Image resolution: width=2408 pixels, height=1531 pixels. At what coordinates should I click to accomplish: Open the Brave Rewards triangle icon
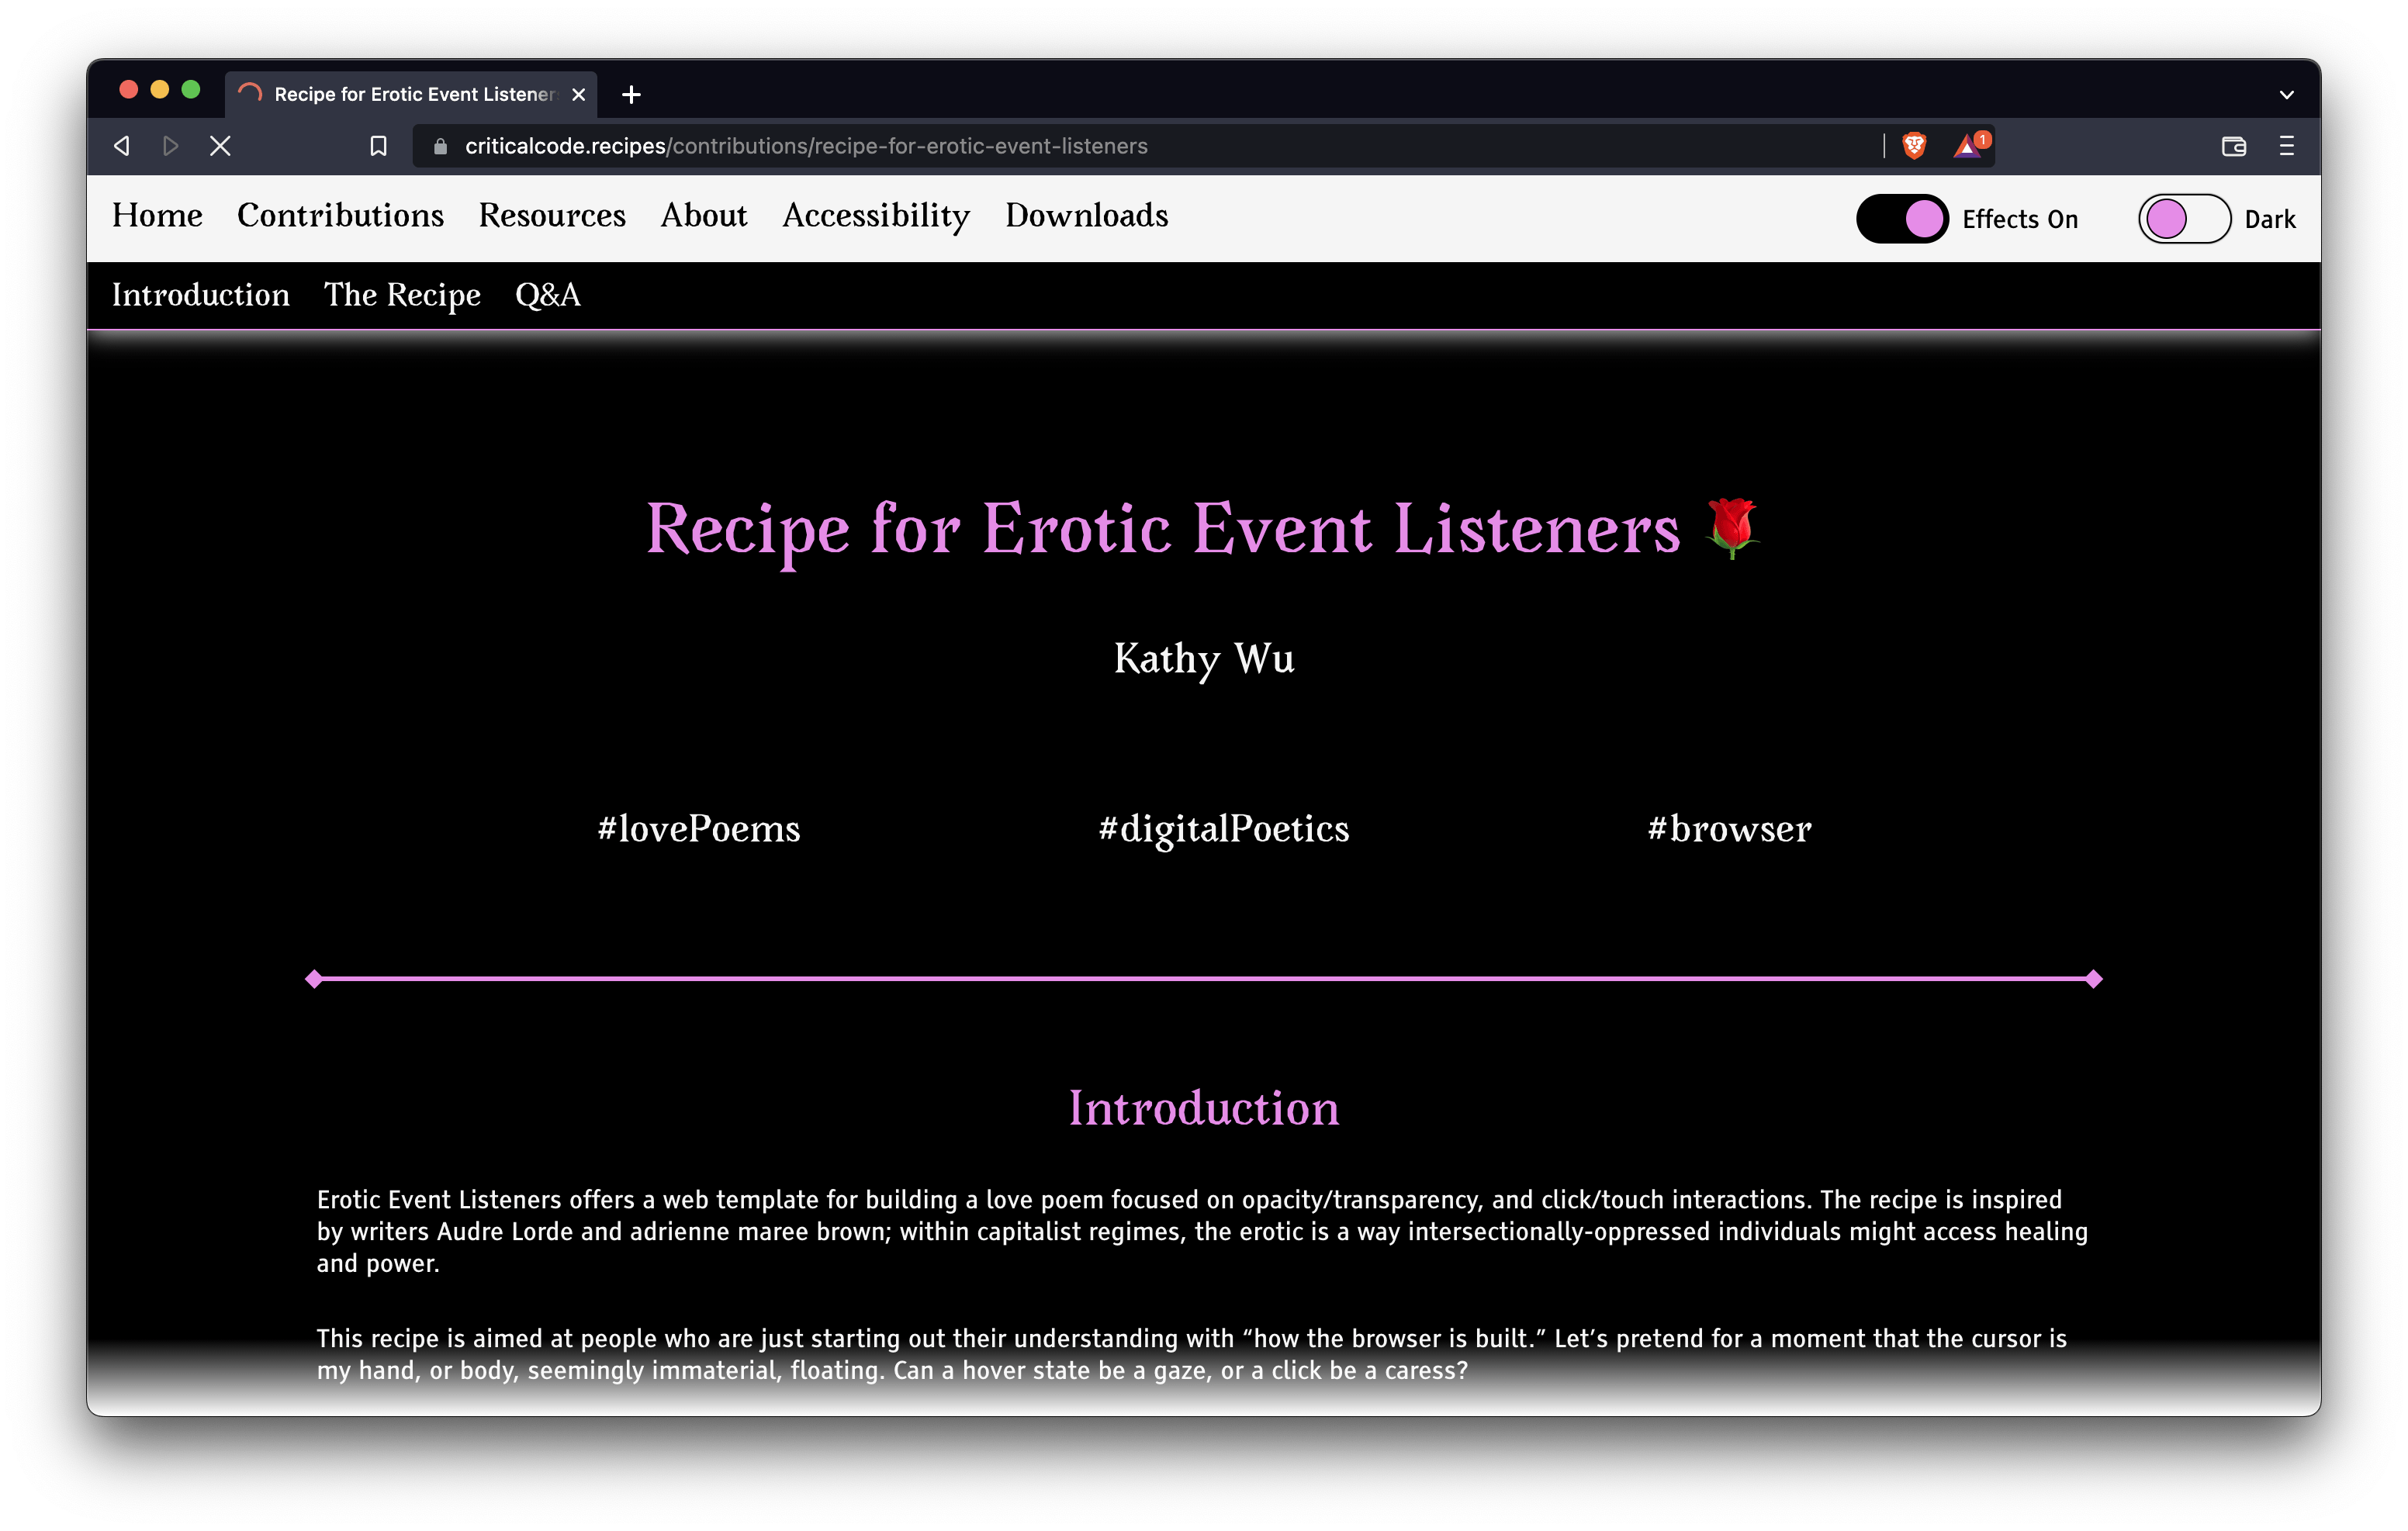[1970, 145]
